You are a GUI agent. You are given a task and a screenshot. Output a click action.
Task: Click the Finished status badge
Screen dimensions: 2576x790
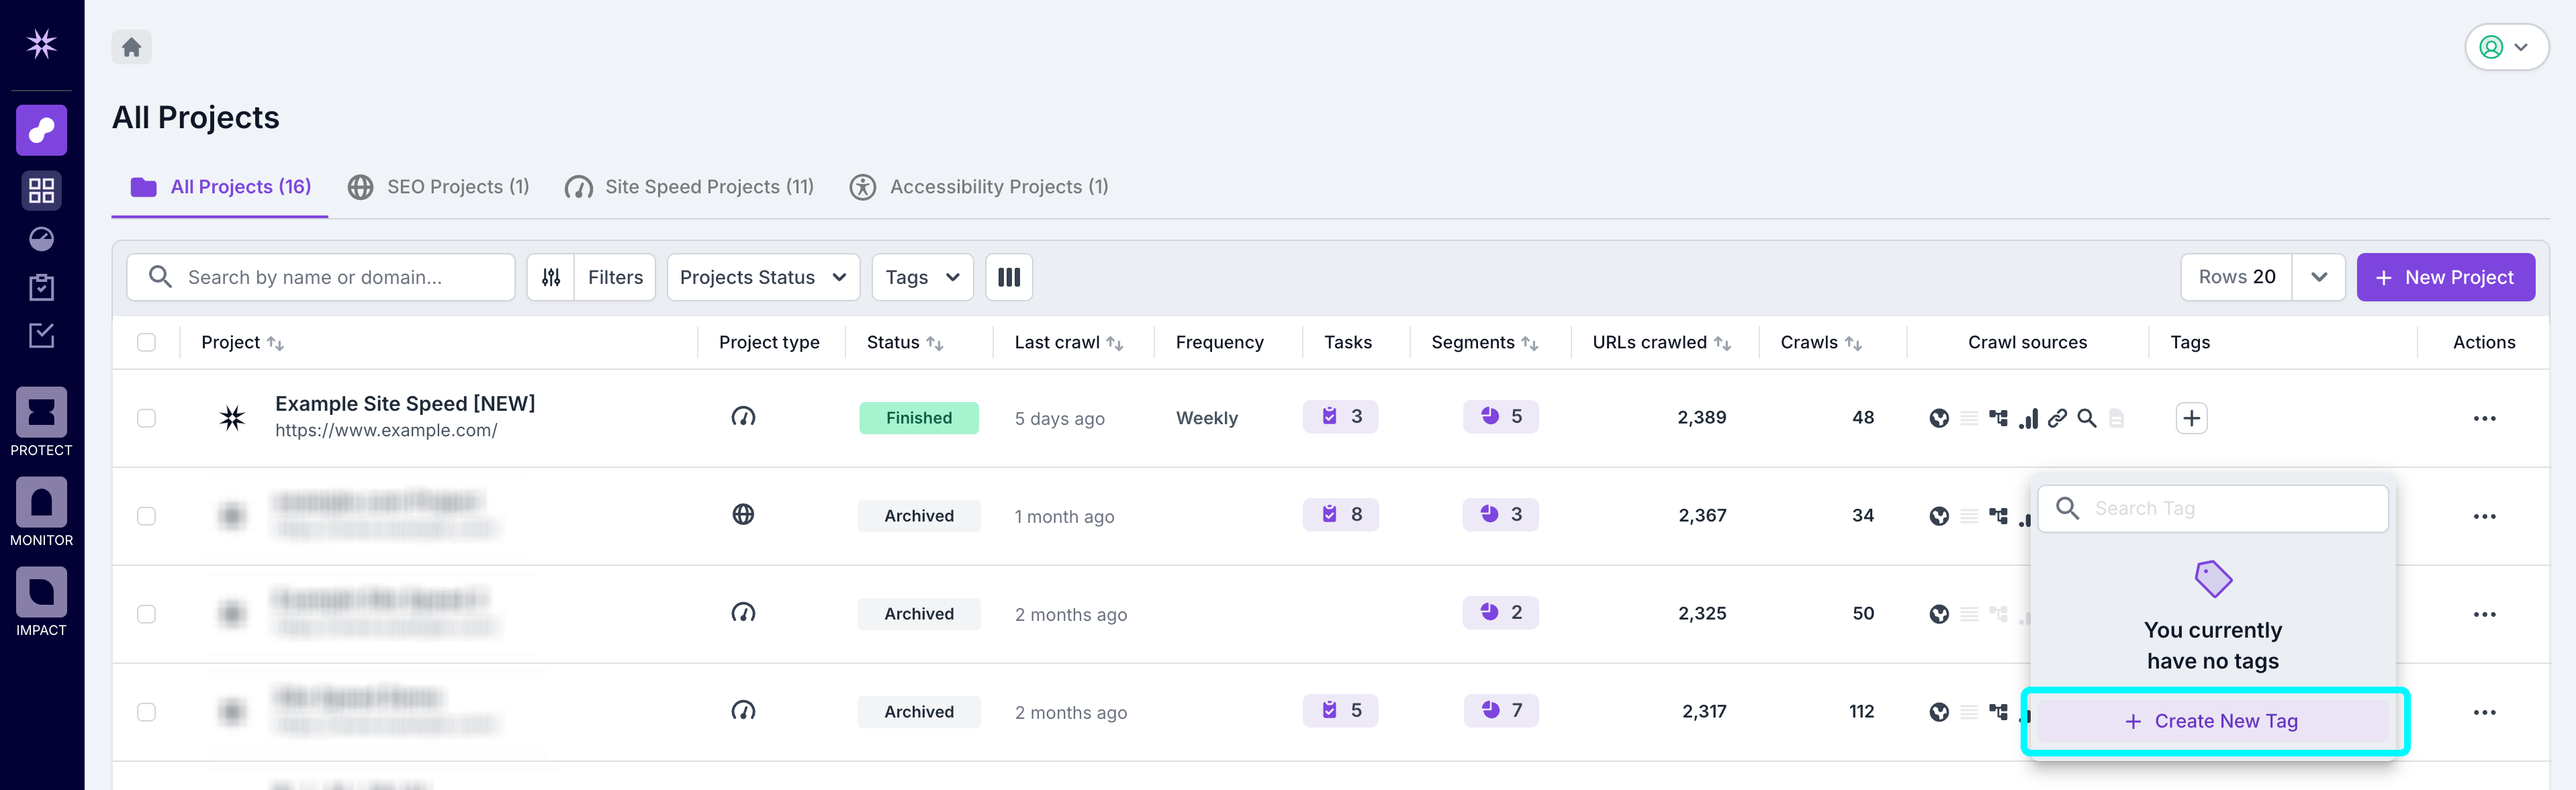pyautogui.click(x=918, y=418)
